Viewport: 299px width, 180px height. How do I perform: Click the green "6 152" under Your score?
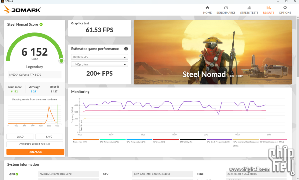click(14, 92)
